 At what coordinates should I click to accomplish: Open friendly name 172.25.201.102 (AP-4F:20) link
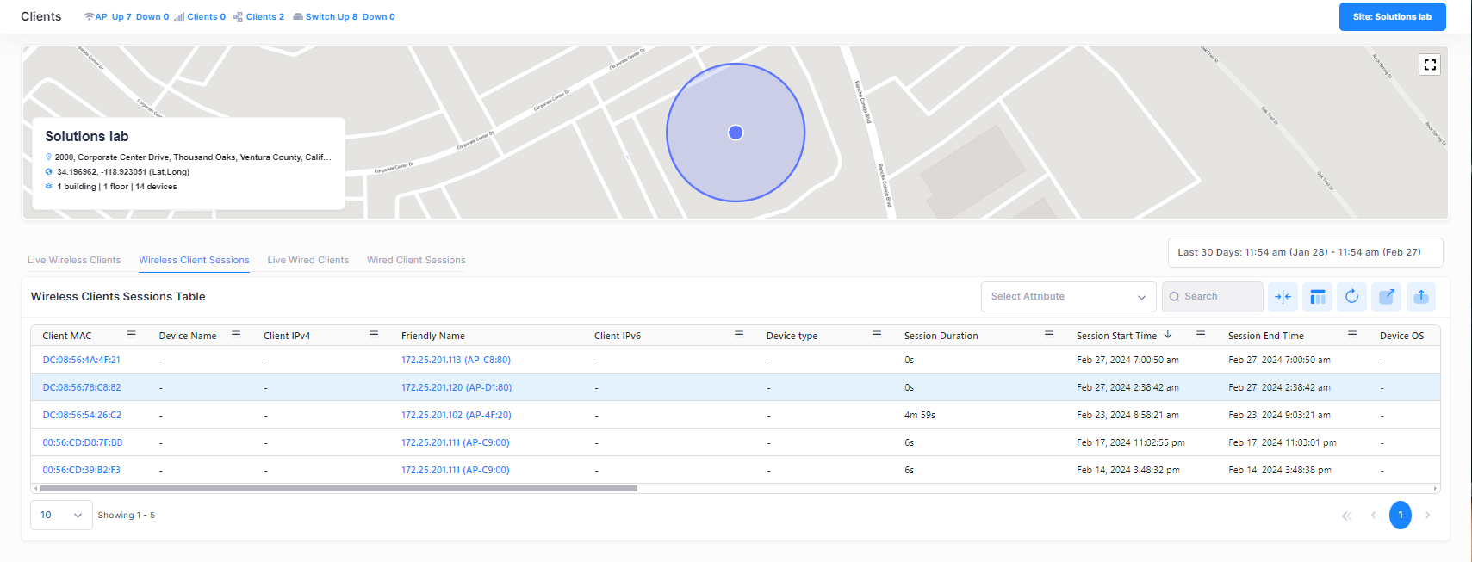click(456, 416)
